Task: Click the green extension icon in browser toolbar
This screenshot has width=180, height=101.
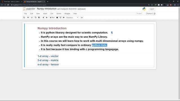Action: click(156, 5)
